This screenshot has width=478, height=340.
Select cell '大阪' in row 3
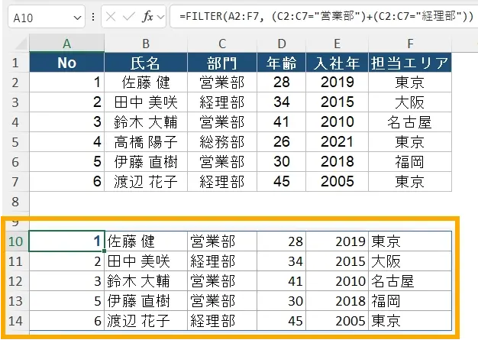(x=410, y=102)
